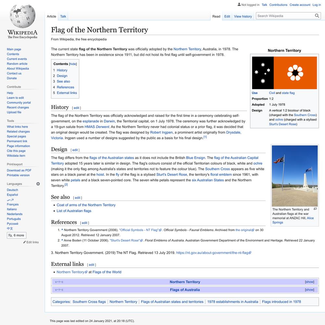Open Recent changes link

click(x=18, y=107)
